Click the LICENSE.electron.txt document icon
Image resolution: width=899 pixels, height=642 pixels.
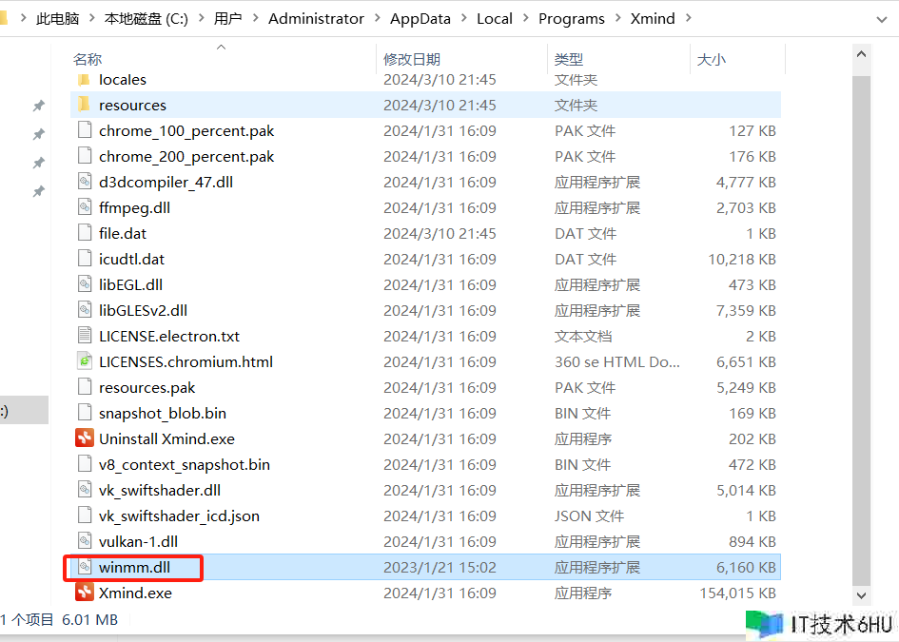tap(85, 336)
